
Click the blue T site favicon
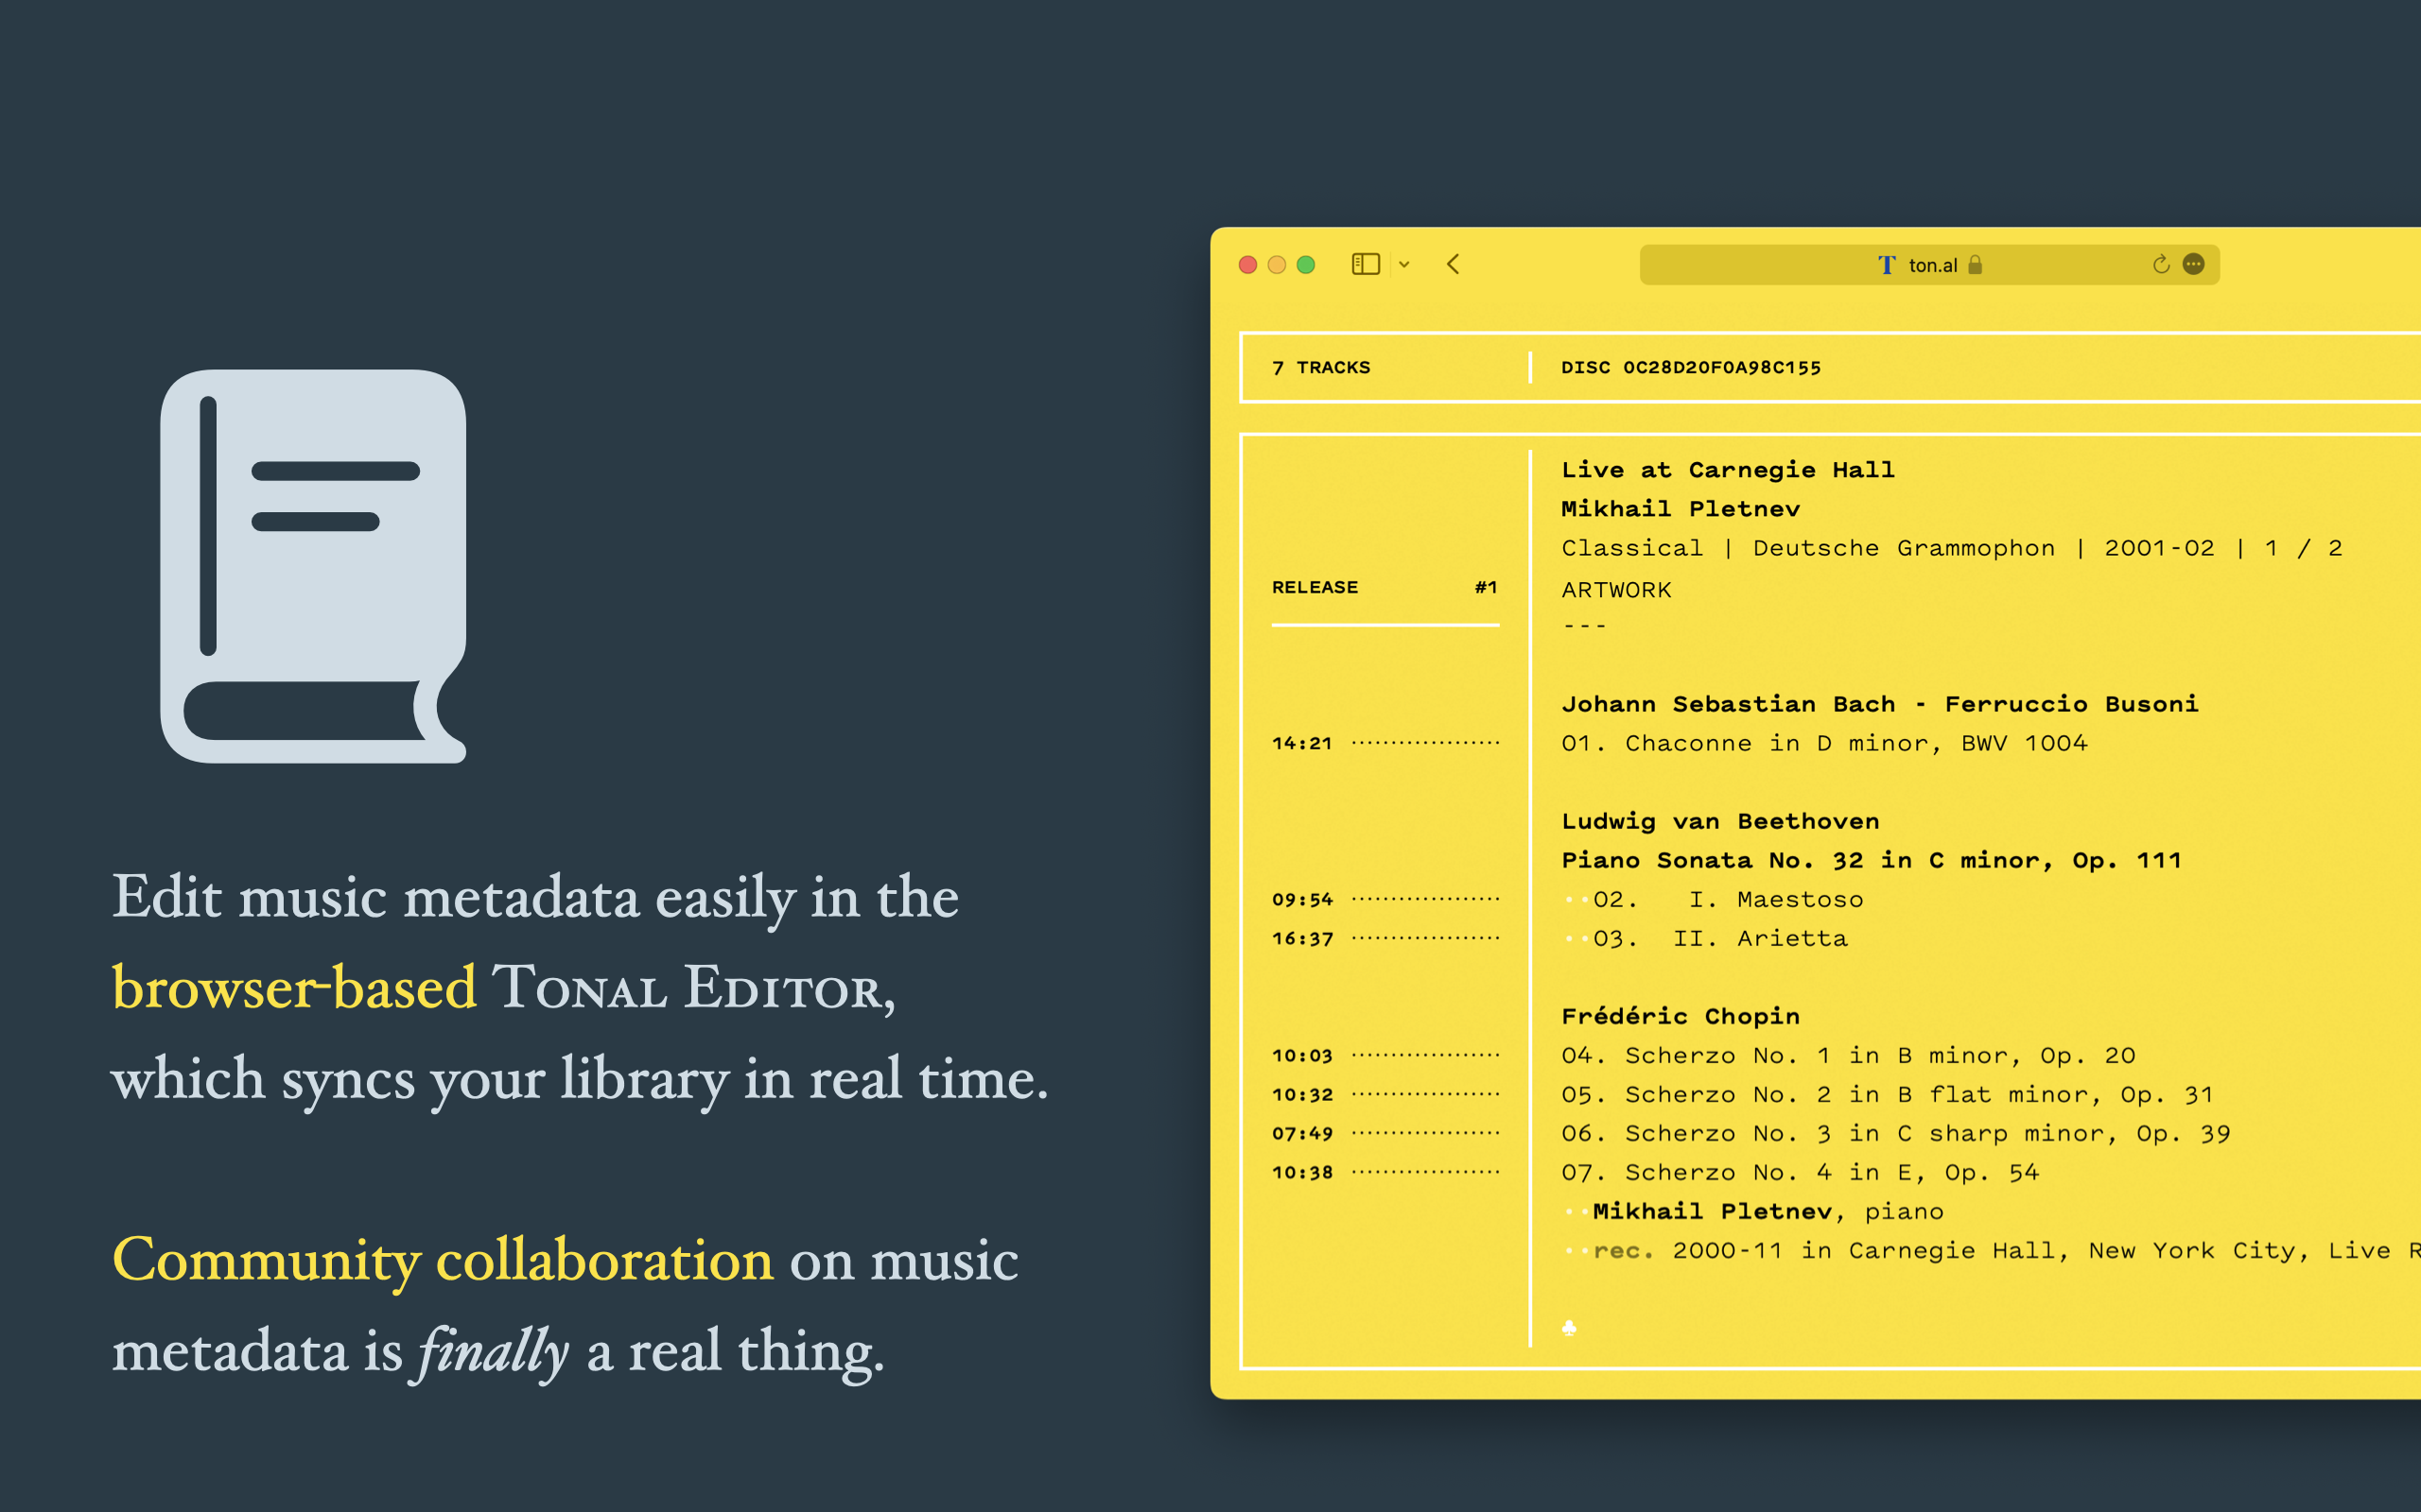[x=1887, y=265]
